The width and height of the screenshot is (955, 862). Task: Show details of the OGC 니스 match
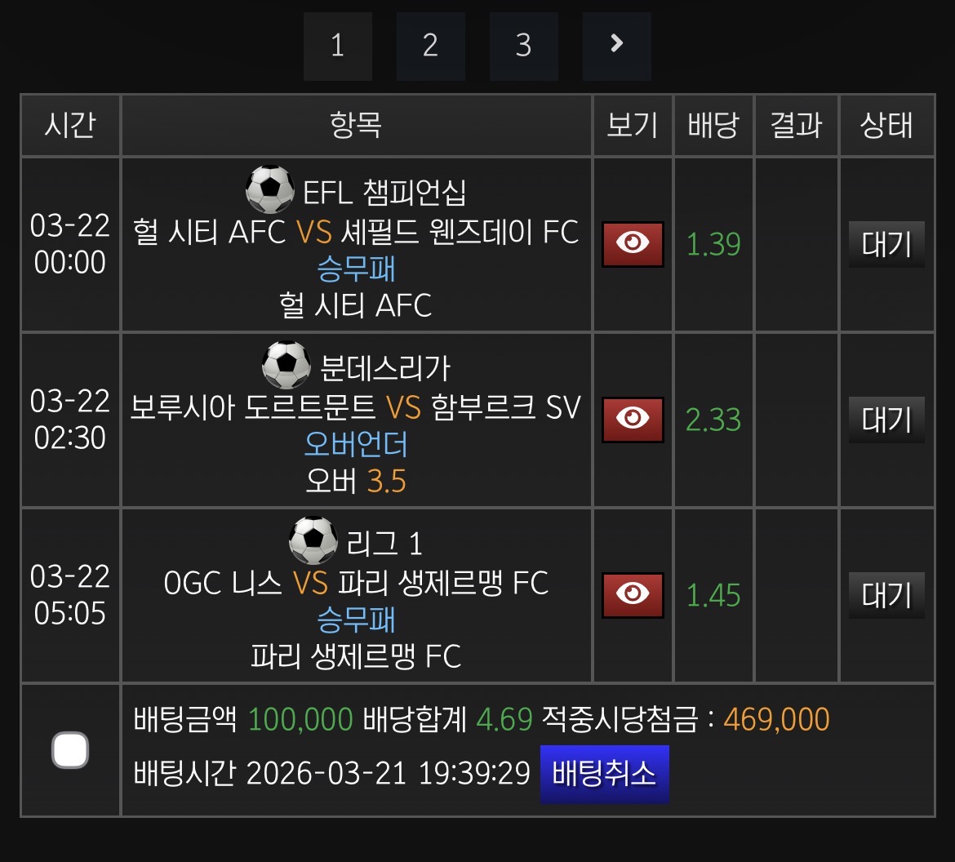pos(633,595)
